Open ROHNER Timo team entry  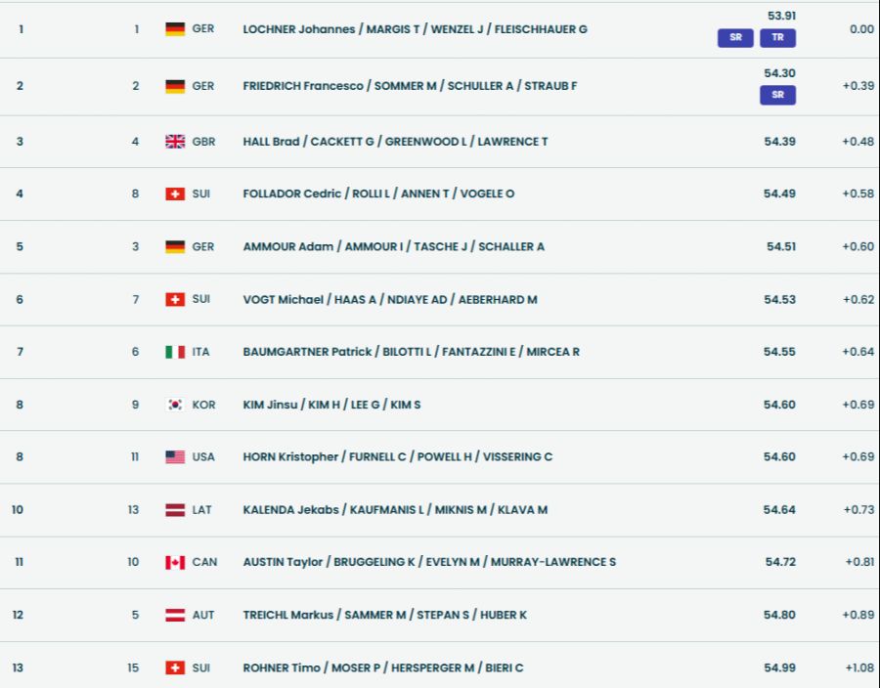[382, 668]
